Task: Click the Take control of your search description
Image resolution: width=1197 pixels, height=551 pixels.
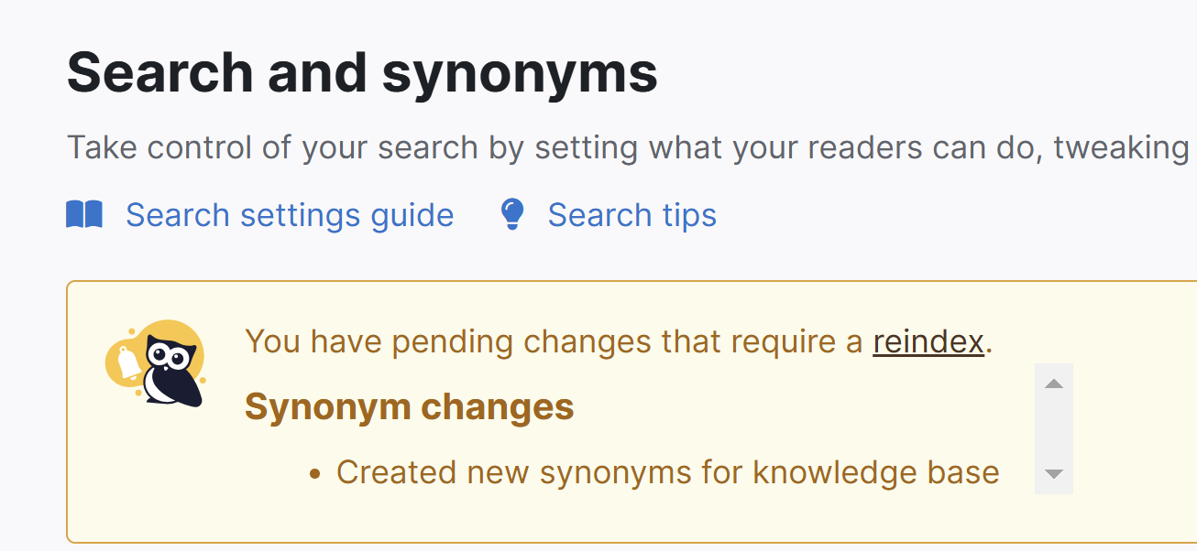Action: (x=628, y=147)
